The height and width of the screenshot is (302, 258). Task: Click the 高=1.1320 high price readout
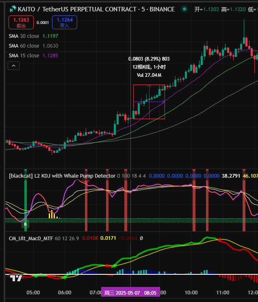(233, 9)
